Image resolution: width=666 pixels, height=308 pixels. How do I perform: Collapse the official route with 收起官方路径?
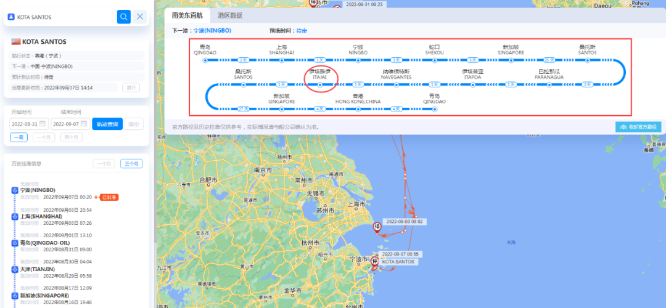[638, 127]
